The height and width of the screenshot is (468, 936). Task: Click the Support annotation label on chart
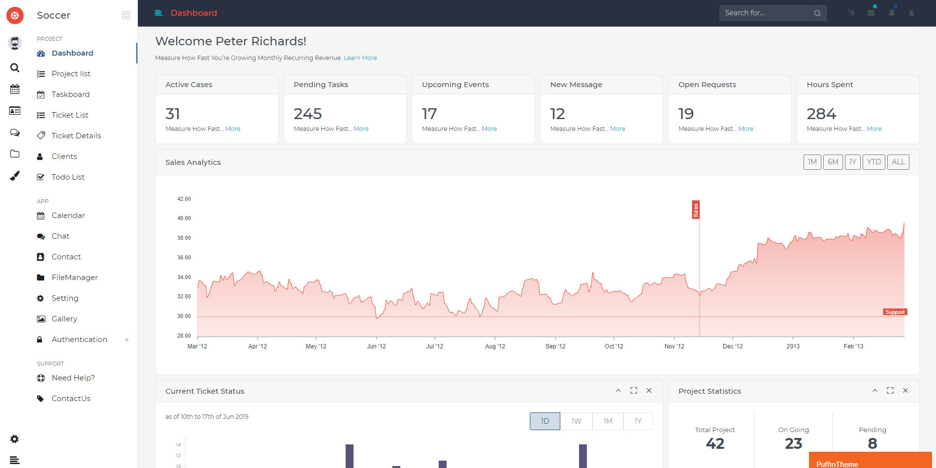(895, 312)
